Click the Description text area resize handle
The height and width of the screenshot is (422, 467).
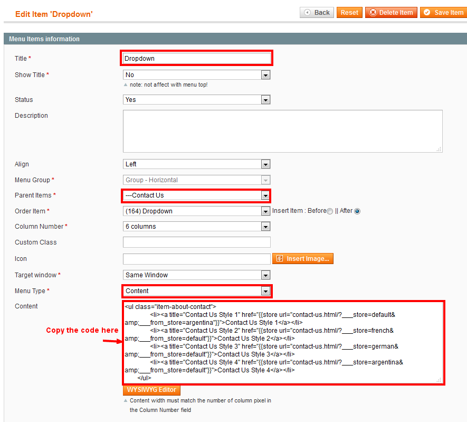pyautogui.click(x=439, y=149)
